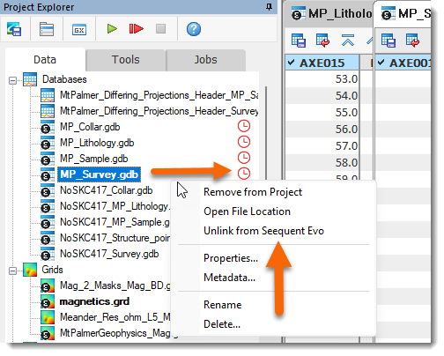Image resolution: width=444 pixels, height=356 pixels.
Task: Click the save project icon in Project Explorer
Action: (x=14, y=29)
